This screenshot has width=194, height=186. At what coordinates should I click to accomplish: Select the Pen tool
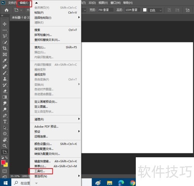[5, 115]
